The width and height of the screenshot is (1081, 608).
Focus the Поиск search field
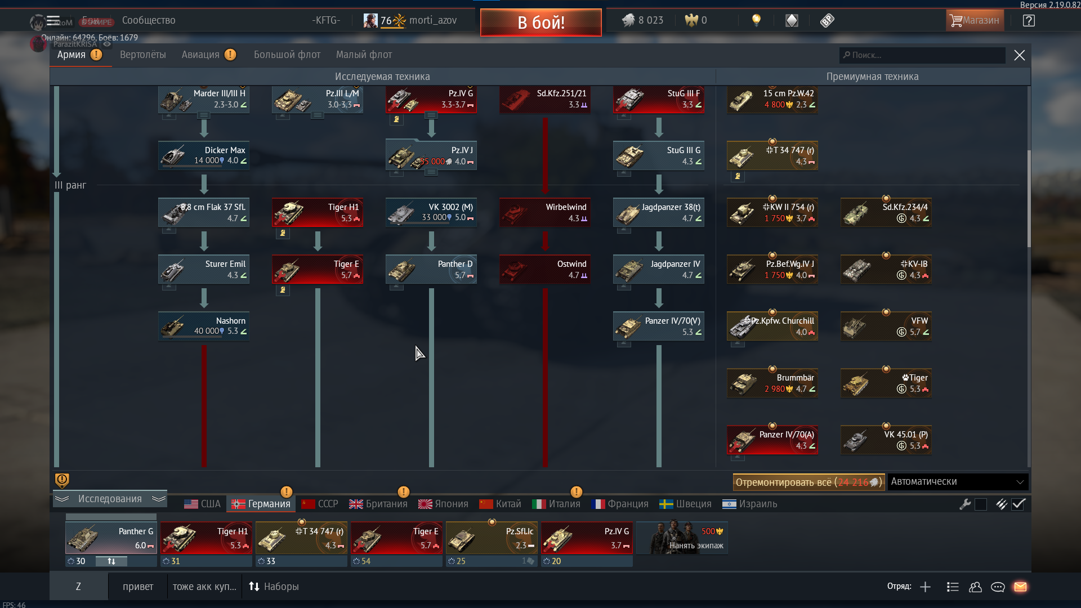point(922,55)
